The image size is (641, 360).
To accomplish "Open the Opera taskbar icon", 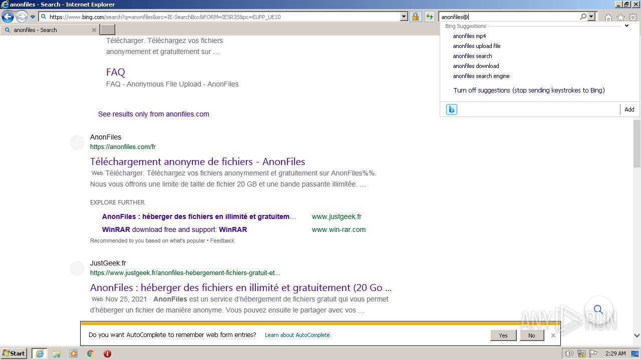I will click(107, 353).
